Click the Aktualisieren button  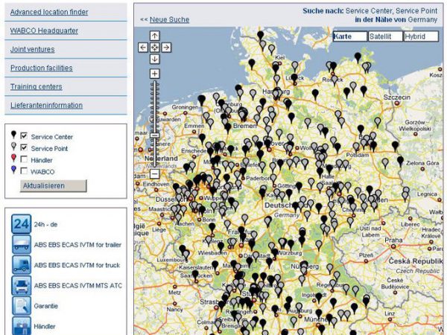pyautogui.click(x=54, y=185)
